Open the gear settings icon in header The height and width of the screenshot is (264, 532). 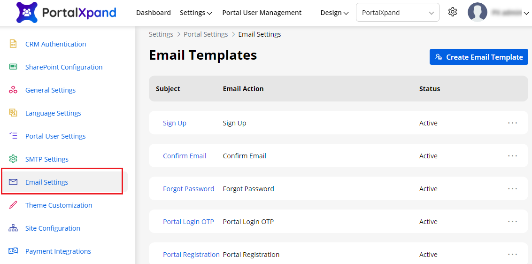tap(453, 12)
